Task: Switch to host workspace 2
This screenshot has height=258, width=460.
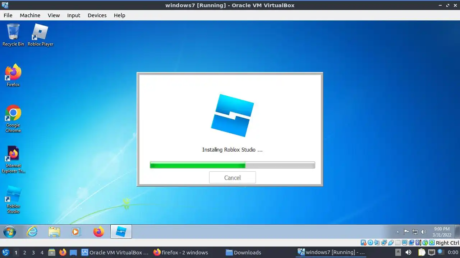Action: (x=24, y=252)
